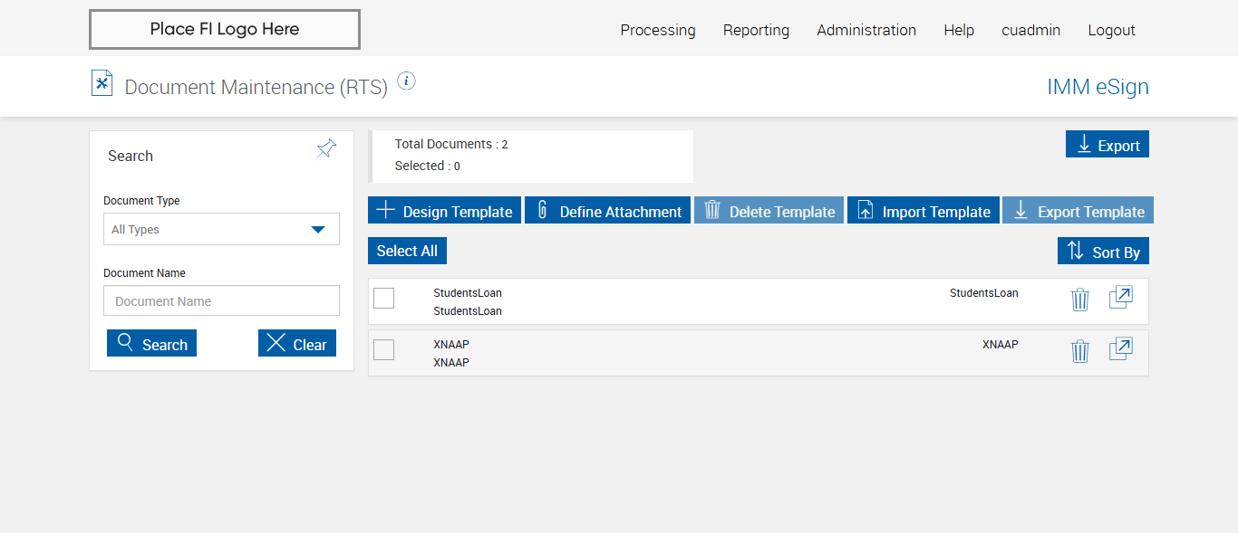The width and height of the screenshot is (1238, 533).
Task: Open the Reporting menu
Action: point(756,30)
